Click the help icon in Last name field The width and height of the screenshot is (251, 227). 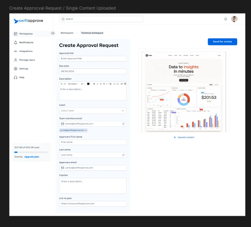(x=124, y=155)
